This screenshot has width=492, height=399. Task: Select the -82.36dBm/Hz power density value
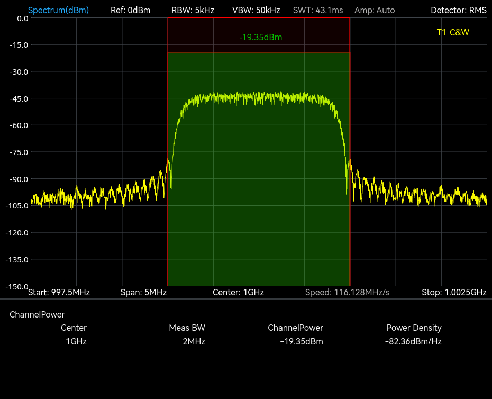pos(413,341)
